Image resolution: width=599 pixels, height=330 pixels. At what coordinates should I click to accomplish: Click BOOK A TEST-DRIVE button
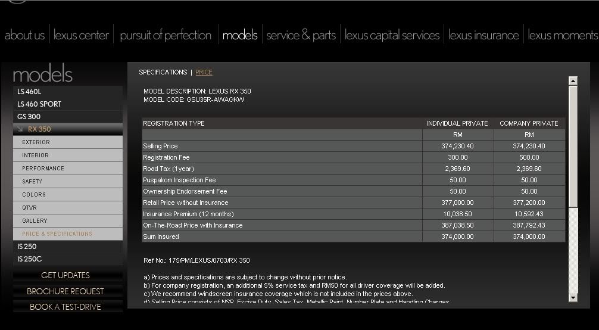point(65,307)
